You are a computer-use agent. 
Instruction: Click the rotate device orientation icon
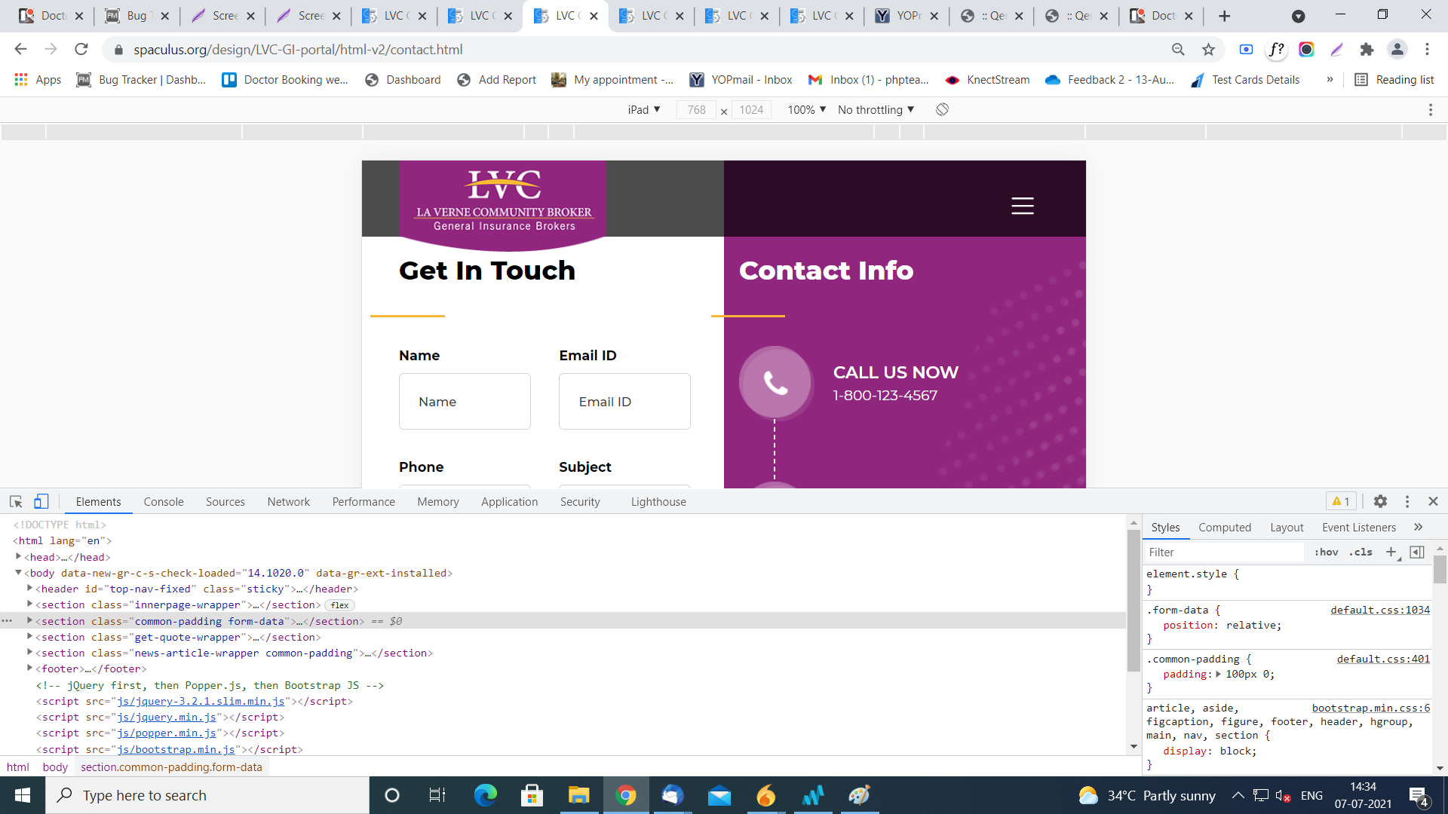click(942, 109)
